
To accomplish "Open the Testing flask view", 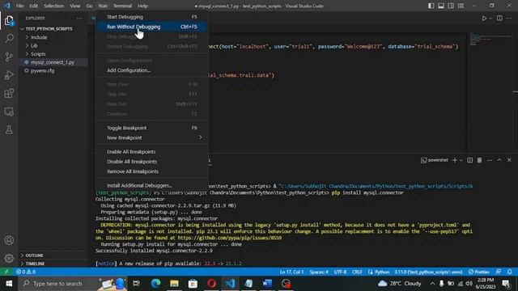I will click(x=9, y=129).
